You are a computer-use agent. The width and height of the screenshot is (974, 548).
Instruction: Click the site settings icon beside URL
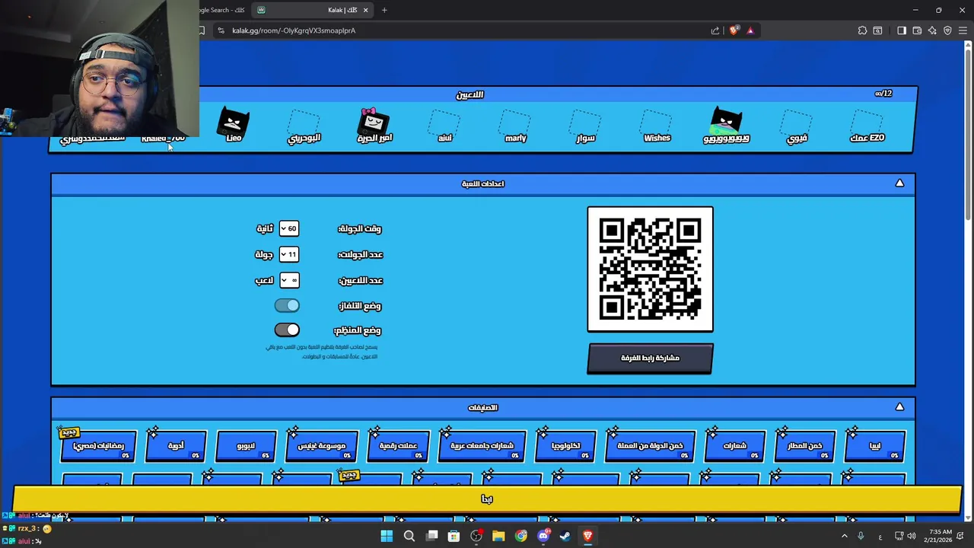coord(221,30)
